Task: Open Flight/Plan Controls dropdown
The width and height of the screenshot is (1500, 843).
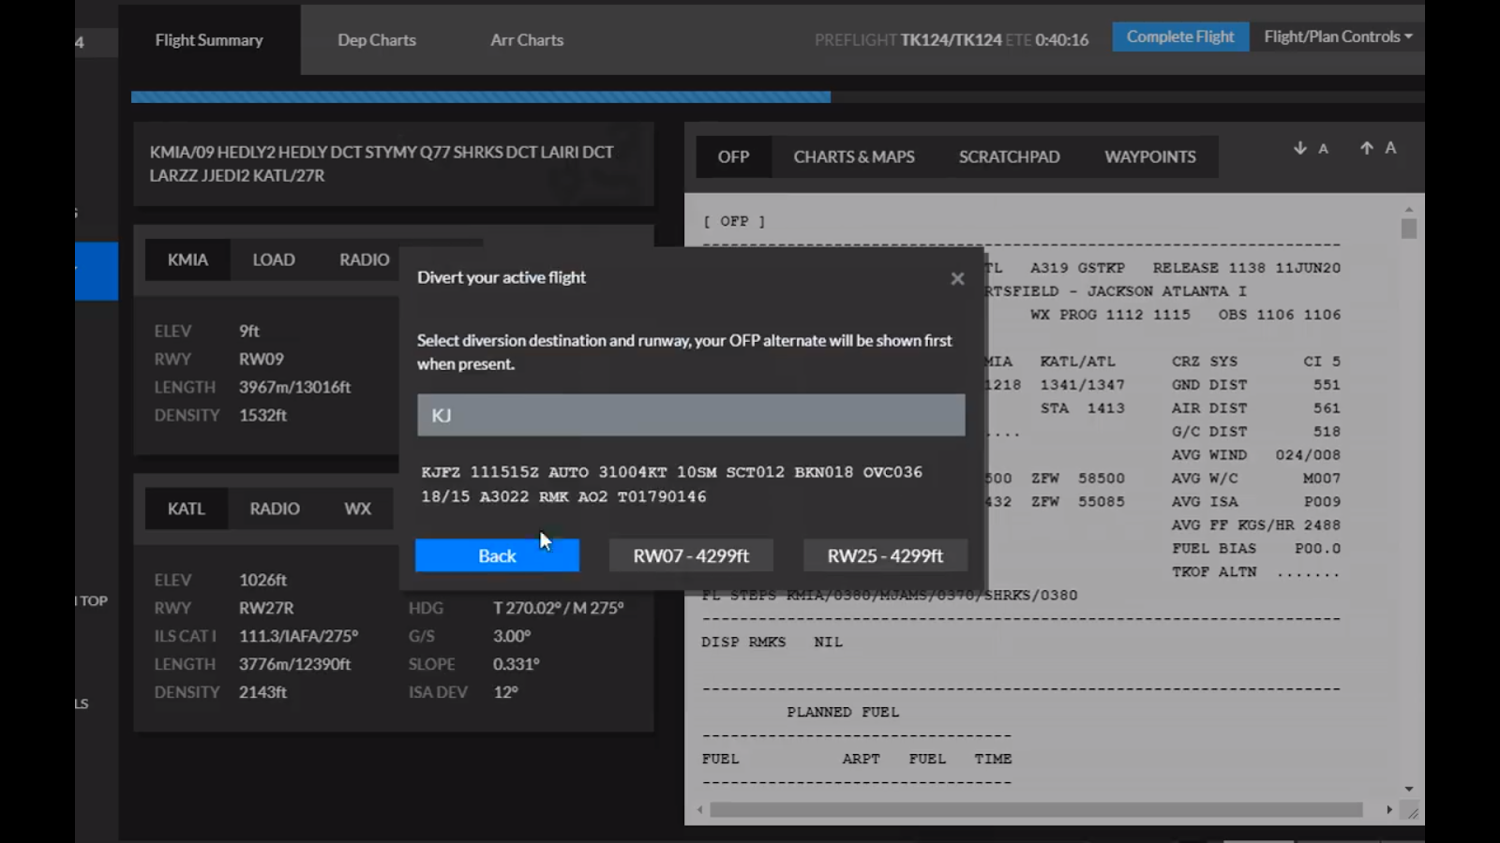Action: 1337,37
